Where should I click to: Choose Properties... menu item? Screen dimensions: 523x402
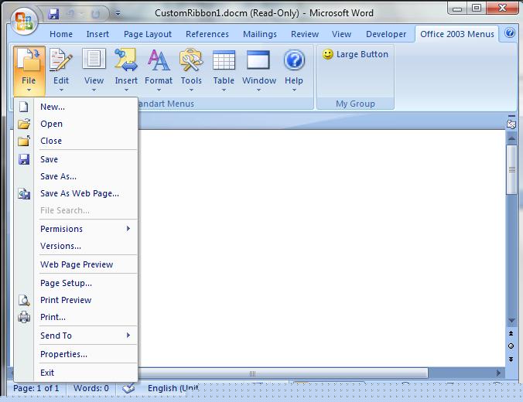click(x=76, y=354)
